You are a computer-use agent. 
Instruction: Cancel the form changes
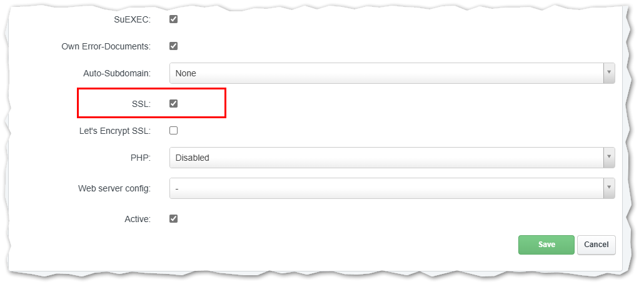(x=596, y=245)
